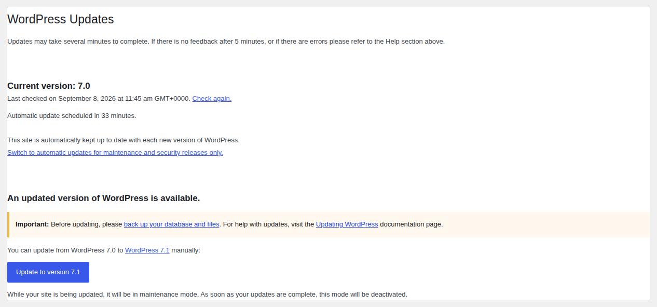Click "This site is automatically kept up to date" text
Screen dimensions: 657x307
124,140
